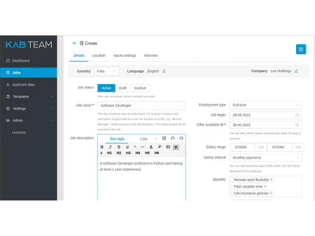Set job status to Active
This screenshot has height=236, width=315.
point(106,88)
